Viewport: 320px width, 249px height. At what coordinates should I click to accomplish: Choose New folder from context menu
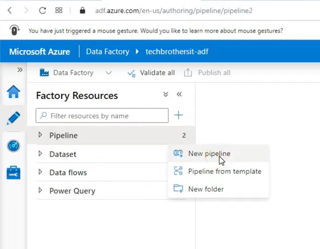click(218, 189)
